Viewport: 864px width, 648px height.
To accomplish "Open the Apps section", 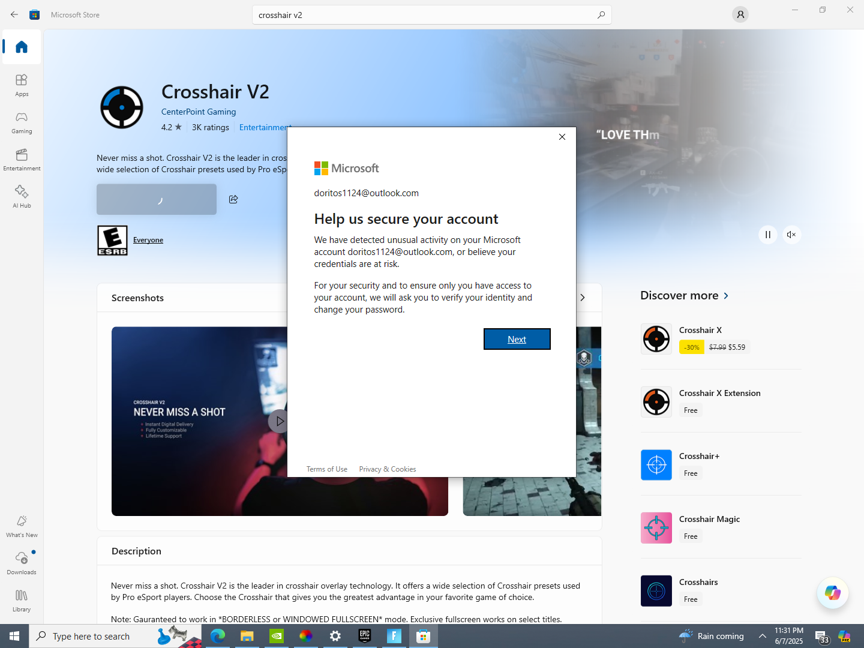I will 22,85.
